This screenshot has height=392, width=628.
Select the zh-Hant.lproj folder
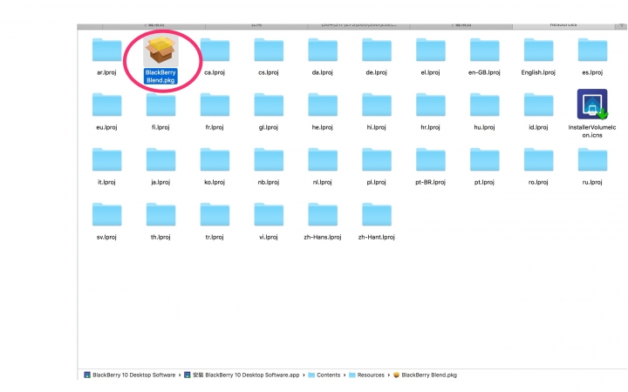pyautogui.click(x=377, y=214)
